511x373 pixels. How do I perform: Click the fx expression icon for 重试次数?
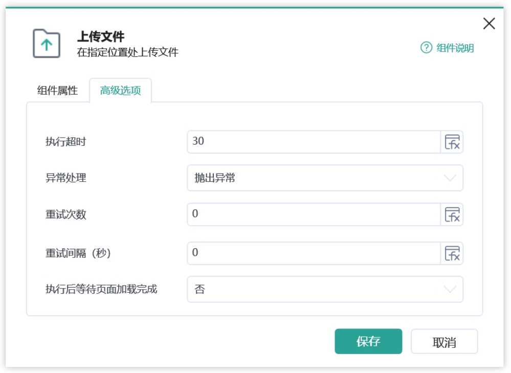(452, 214)
